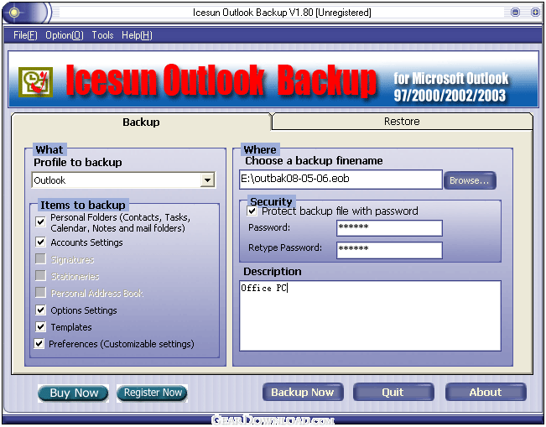The width and height of the screenshot is (546, 427).
Task: Uncheck Personal Folders checkbox
Action: pos(40,221)
